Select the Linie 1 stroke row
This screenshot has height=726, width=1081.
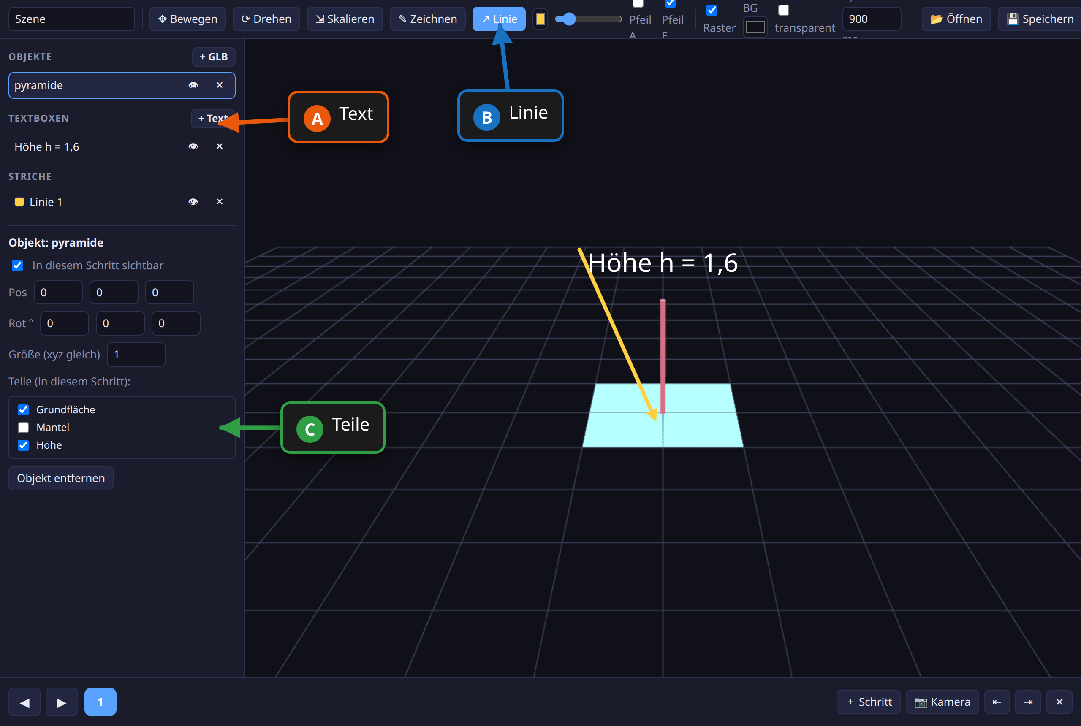[x=122, y=201]
